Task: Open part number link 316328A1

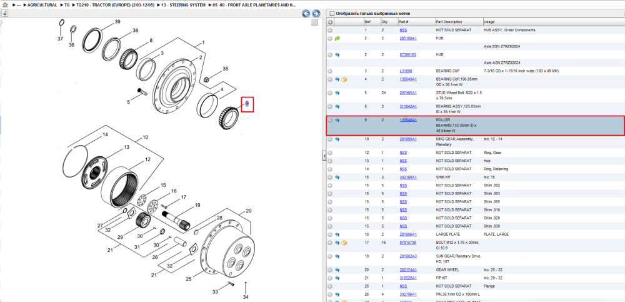Action: tap(407, 278)
